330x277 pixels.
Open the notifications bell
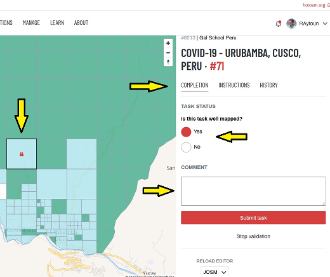click(279, 24)
